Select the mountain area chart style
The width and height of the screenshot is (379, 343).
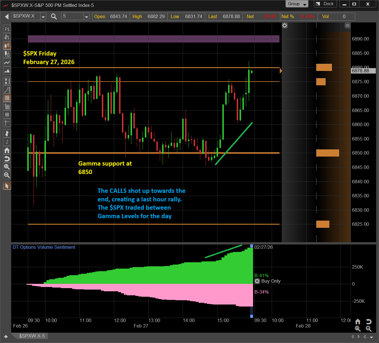7,71
